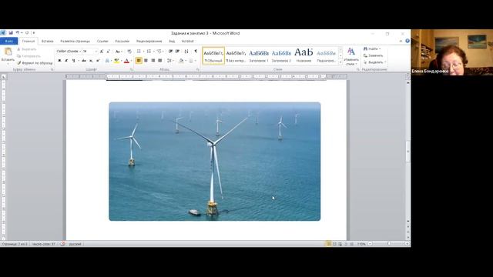This screenshot has height=277, width=493.
Task: Switch to web layout view
Action: (340, 244)
